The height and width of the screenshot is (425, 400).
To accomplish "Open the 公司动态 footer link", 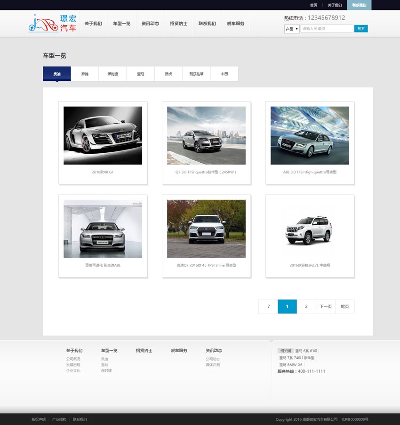I will pos(213,359).
